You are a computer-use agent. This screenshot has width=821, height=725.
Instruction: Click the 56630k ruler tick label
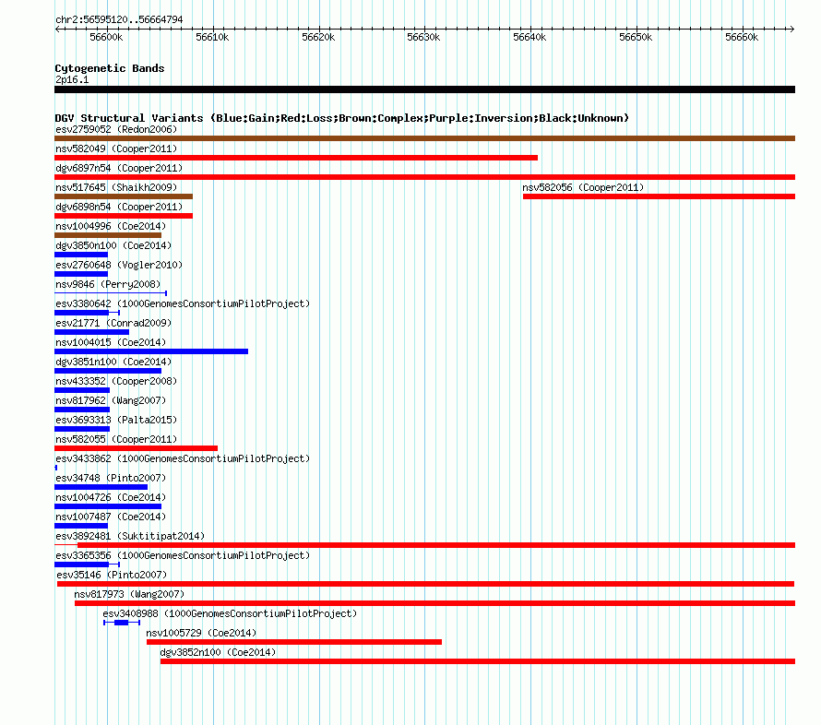423,37
